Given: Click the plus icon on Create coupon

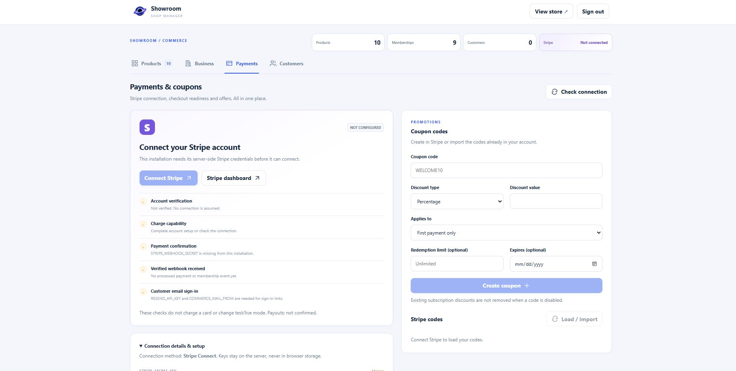Looking at the screenshot, I should (x=527, y=286).
